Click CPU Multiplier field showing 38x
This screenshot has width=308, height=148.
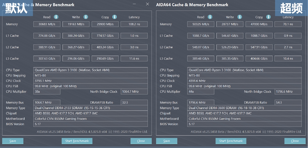pyautogui.click(x=47, y=92)
